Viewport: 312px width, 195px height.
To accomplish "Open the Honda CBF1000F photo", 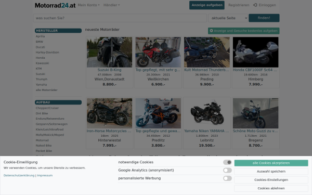I will [256, 52].
